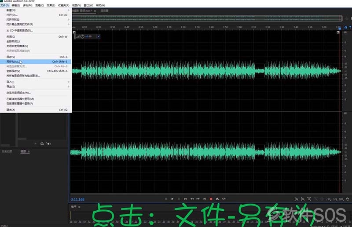Image resolution: width=352 pixels, height=227 pixels.
Task: Expand the 新建(N) submenu
Action: pos(36,10)
